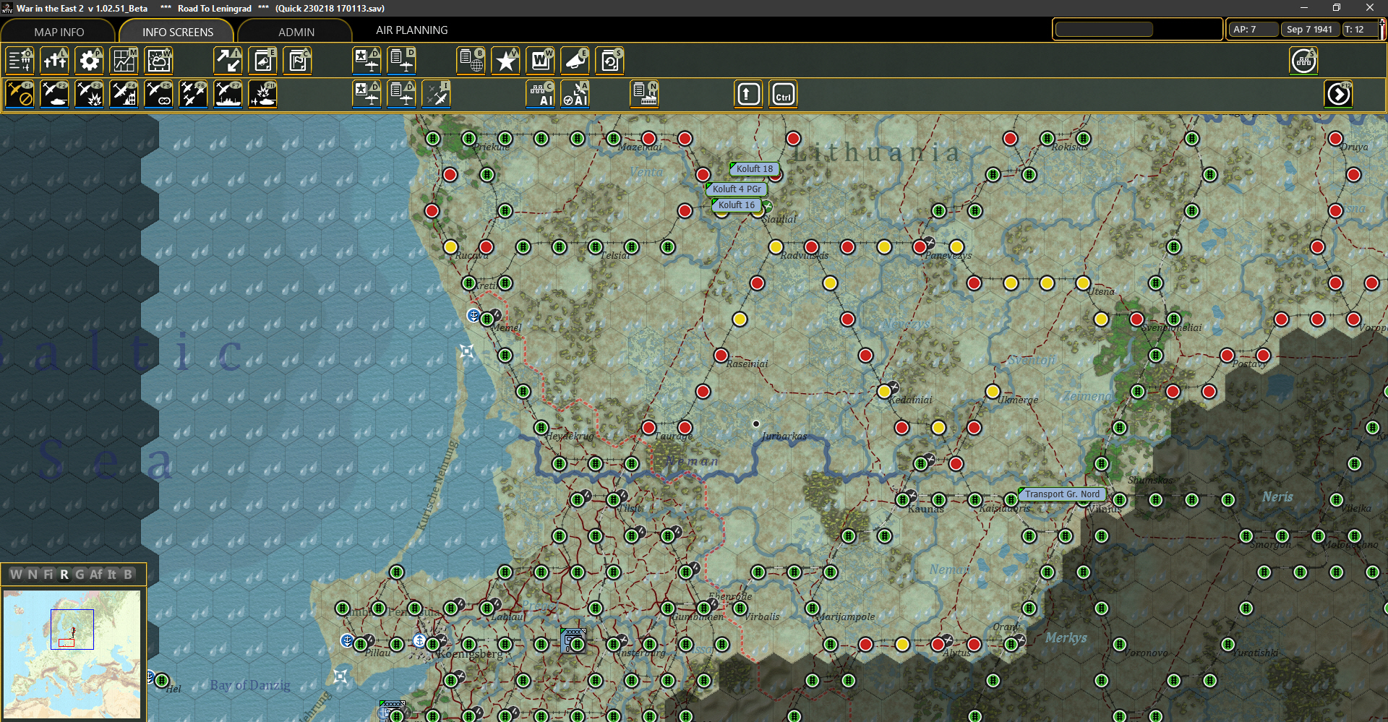Click the megaphone icon (E)
1388x722 pixels.
575,61
